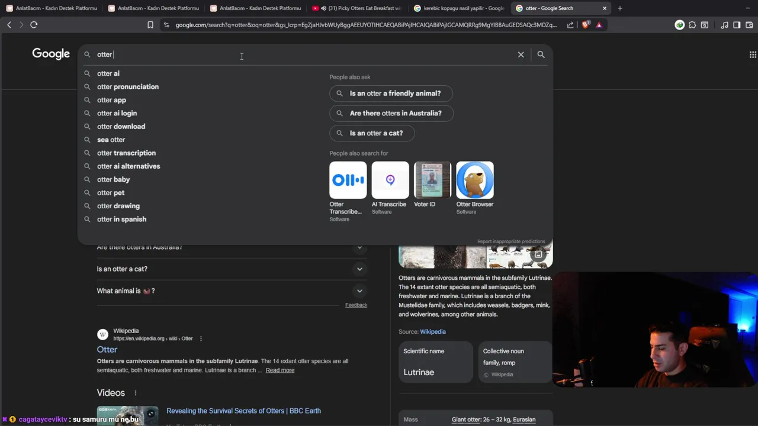
Task: Click the browser forward arrow
Action: click(21, 25)
